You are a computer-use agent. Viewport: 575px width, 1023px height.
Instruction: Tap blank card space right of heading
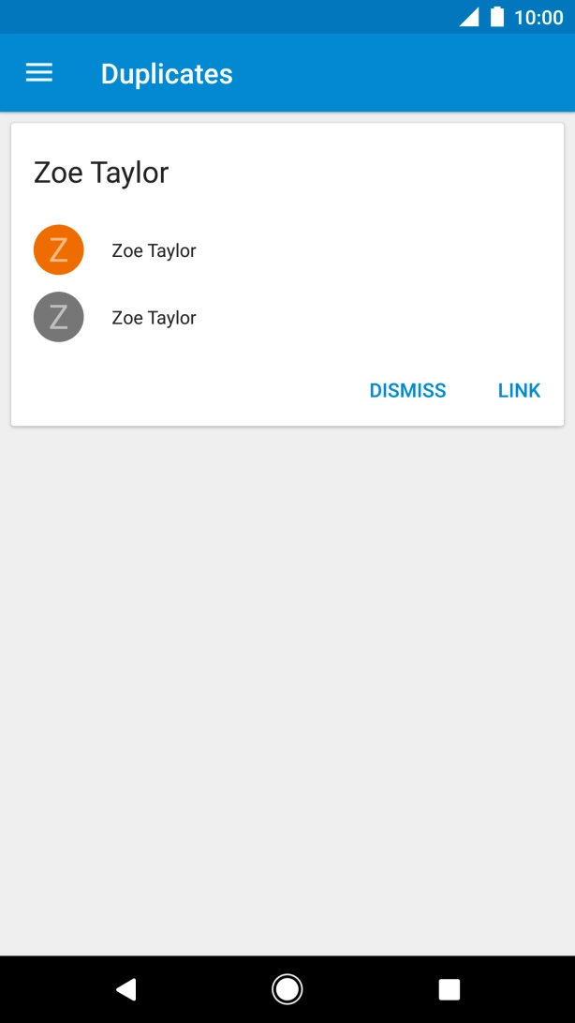point(375,173)
